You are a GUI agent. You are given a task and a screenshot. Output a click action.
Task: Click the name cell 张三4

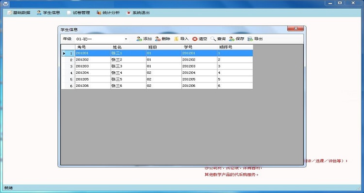pyautogui.click(x=129, y=73)
